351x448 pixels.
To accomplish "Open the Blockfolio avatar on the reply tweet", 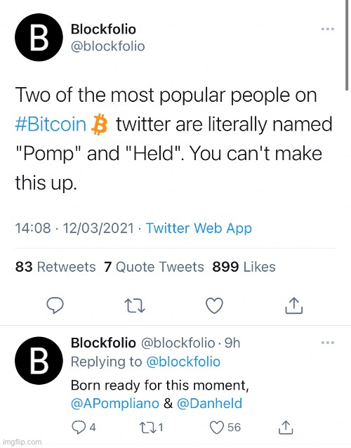I will pos(39,360).
